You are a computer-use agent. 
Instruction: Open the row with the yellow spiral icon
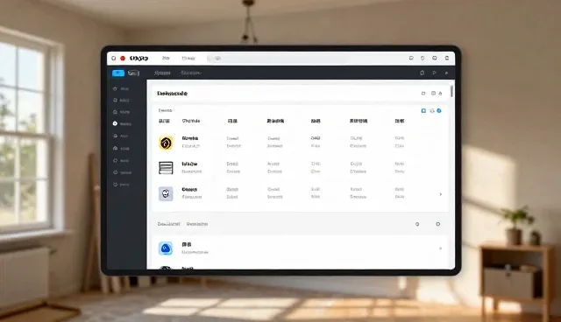(299, 142)
